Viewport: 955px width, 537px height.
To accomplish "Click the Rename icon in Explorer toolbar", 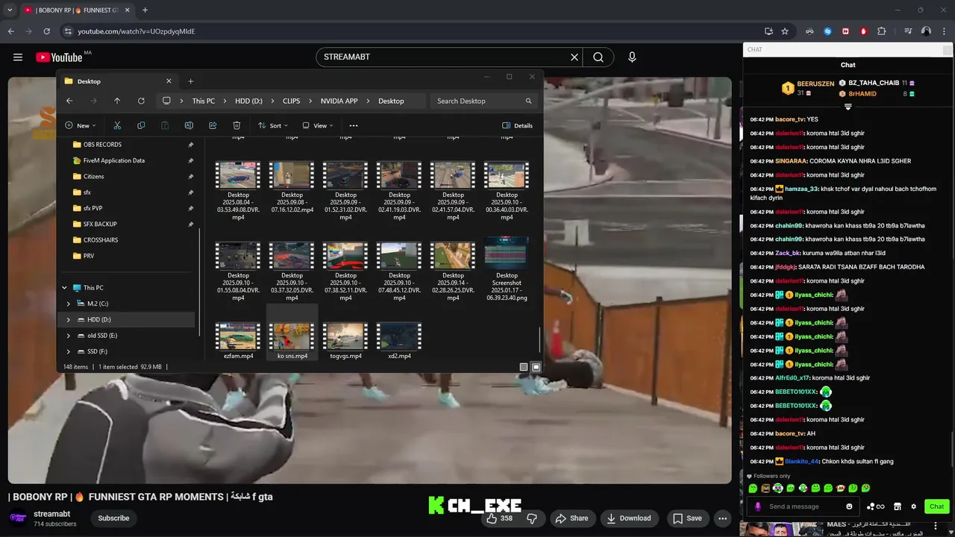I will click(x=189, y=125).
